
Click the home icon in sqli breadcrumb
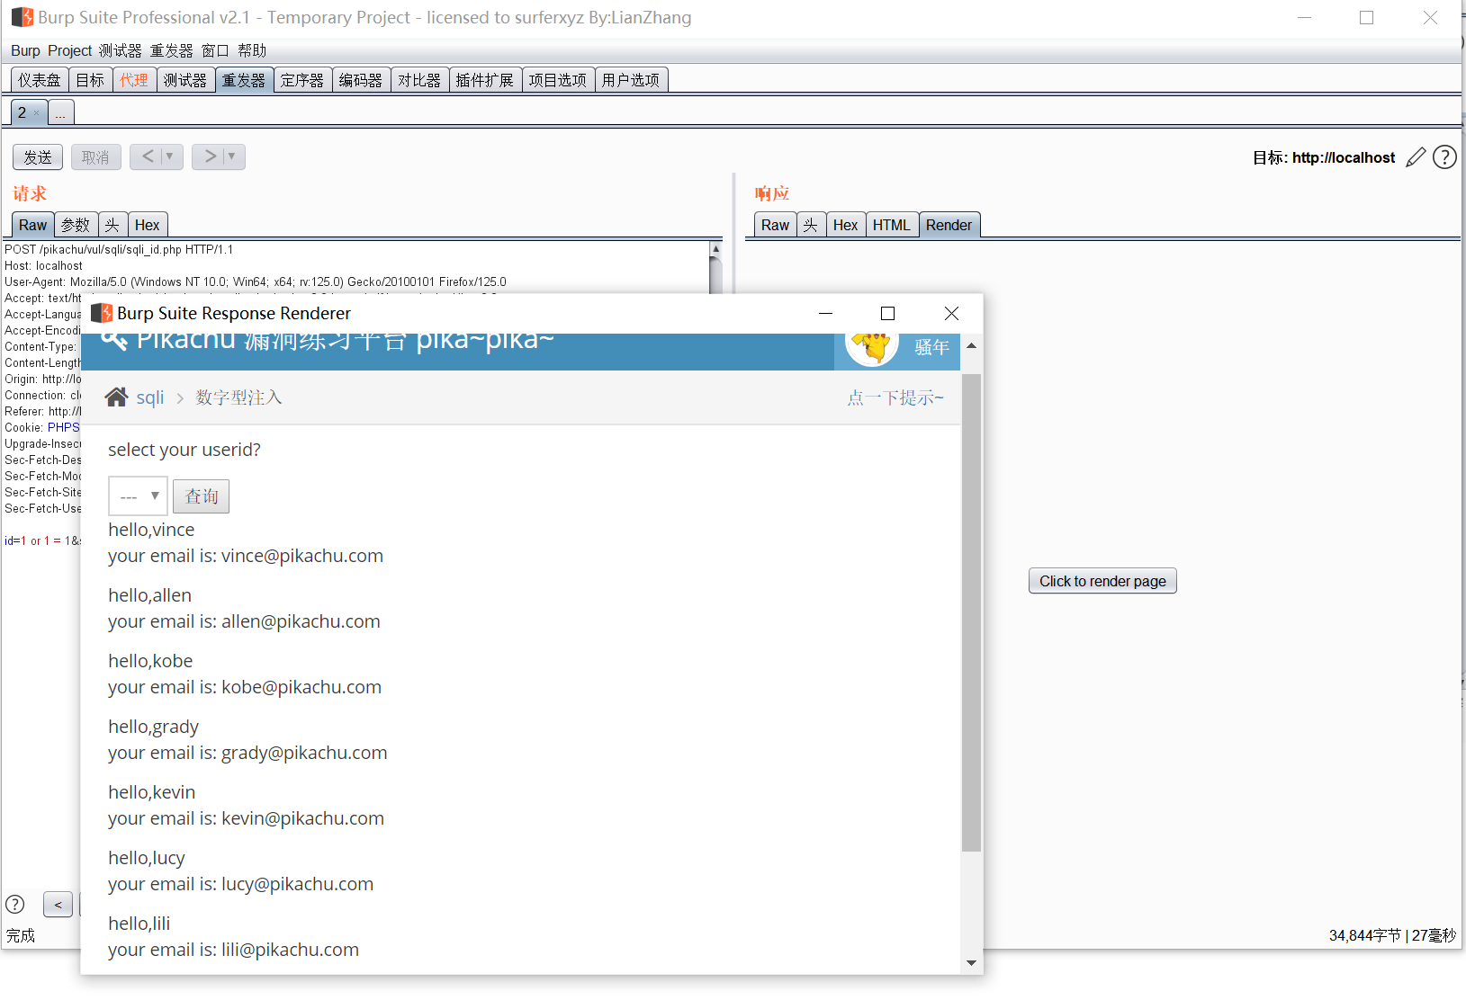[117, 397]
